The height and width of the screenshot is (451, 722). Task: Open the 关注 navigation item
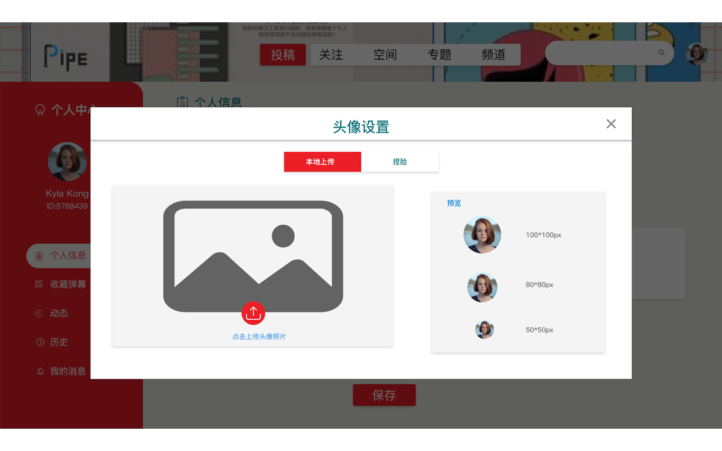click(x=331, y=55)
